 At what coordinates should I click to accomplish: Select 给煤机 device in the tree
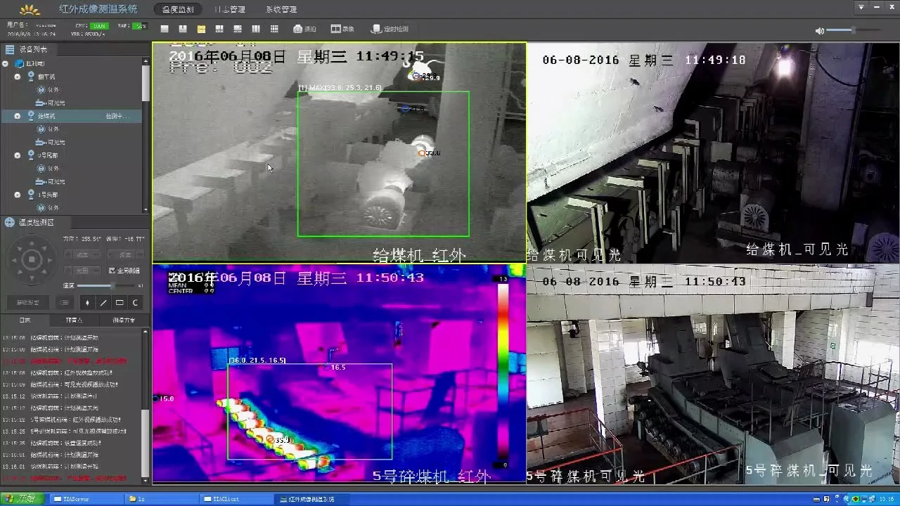point(70,115)
